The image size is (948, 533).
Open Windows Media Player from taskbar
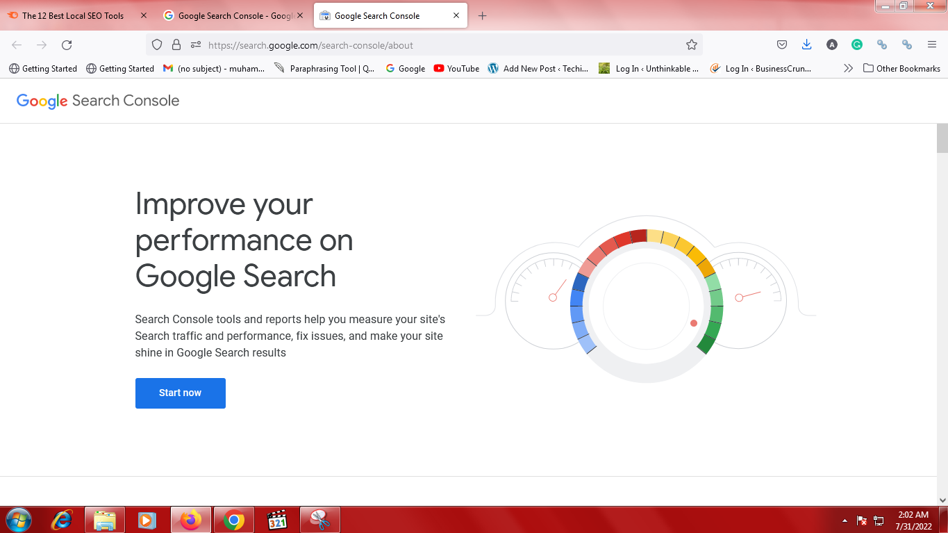point(147,520)
